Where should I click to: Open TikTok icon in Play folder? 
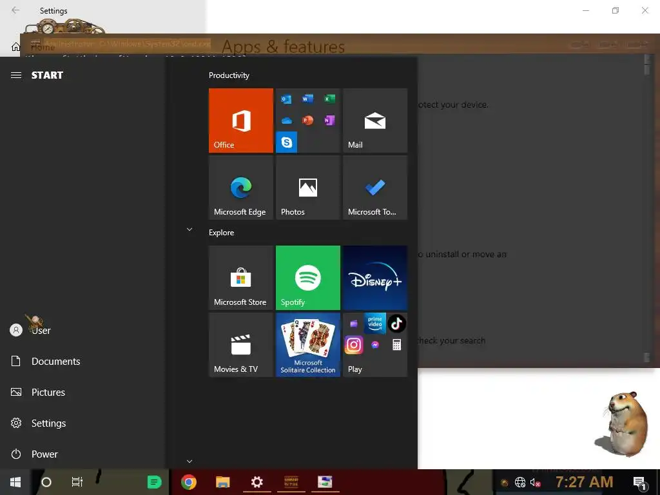pyautogui.click(x=396, y=324)
